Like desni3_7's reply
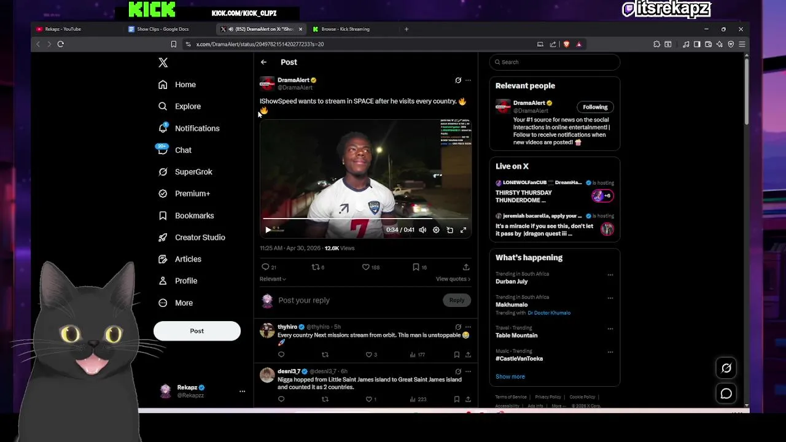786x442 pixels. point(368,400)
